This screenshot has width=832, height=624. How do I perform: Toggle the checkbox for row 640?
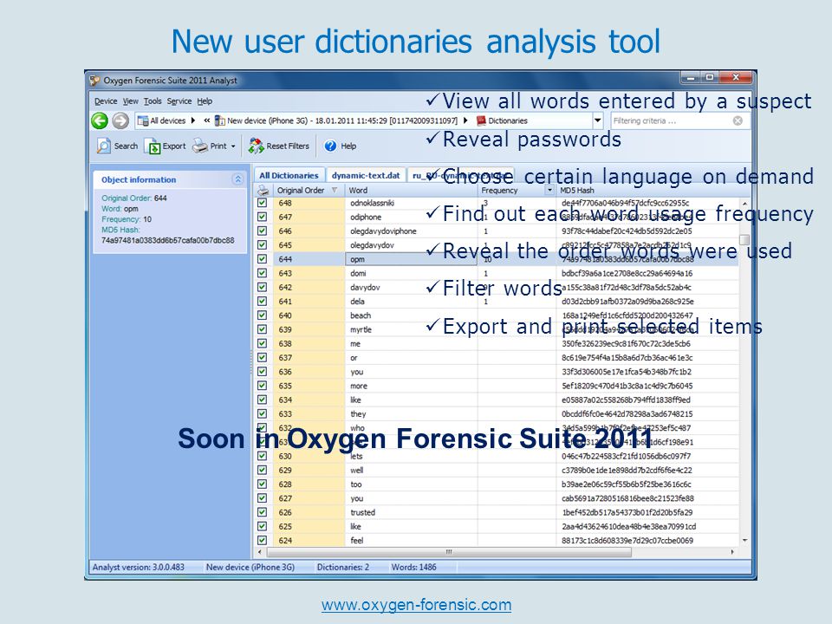262,315
